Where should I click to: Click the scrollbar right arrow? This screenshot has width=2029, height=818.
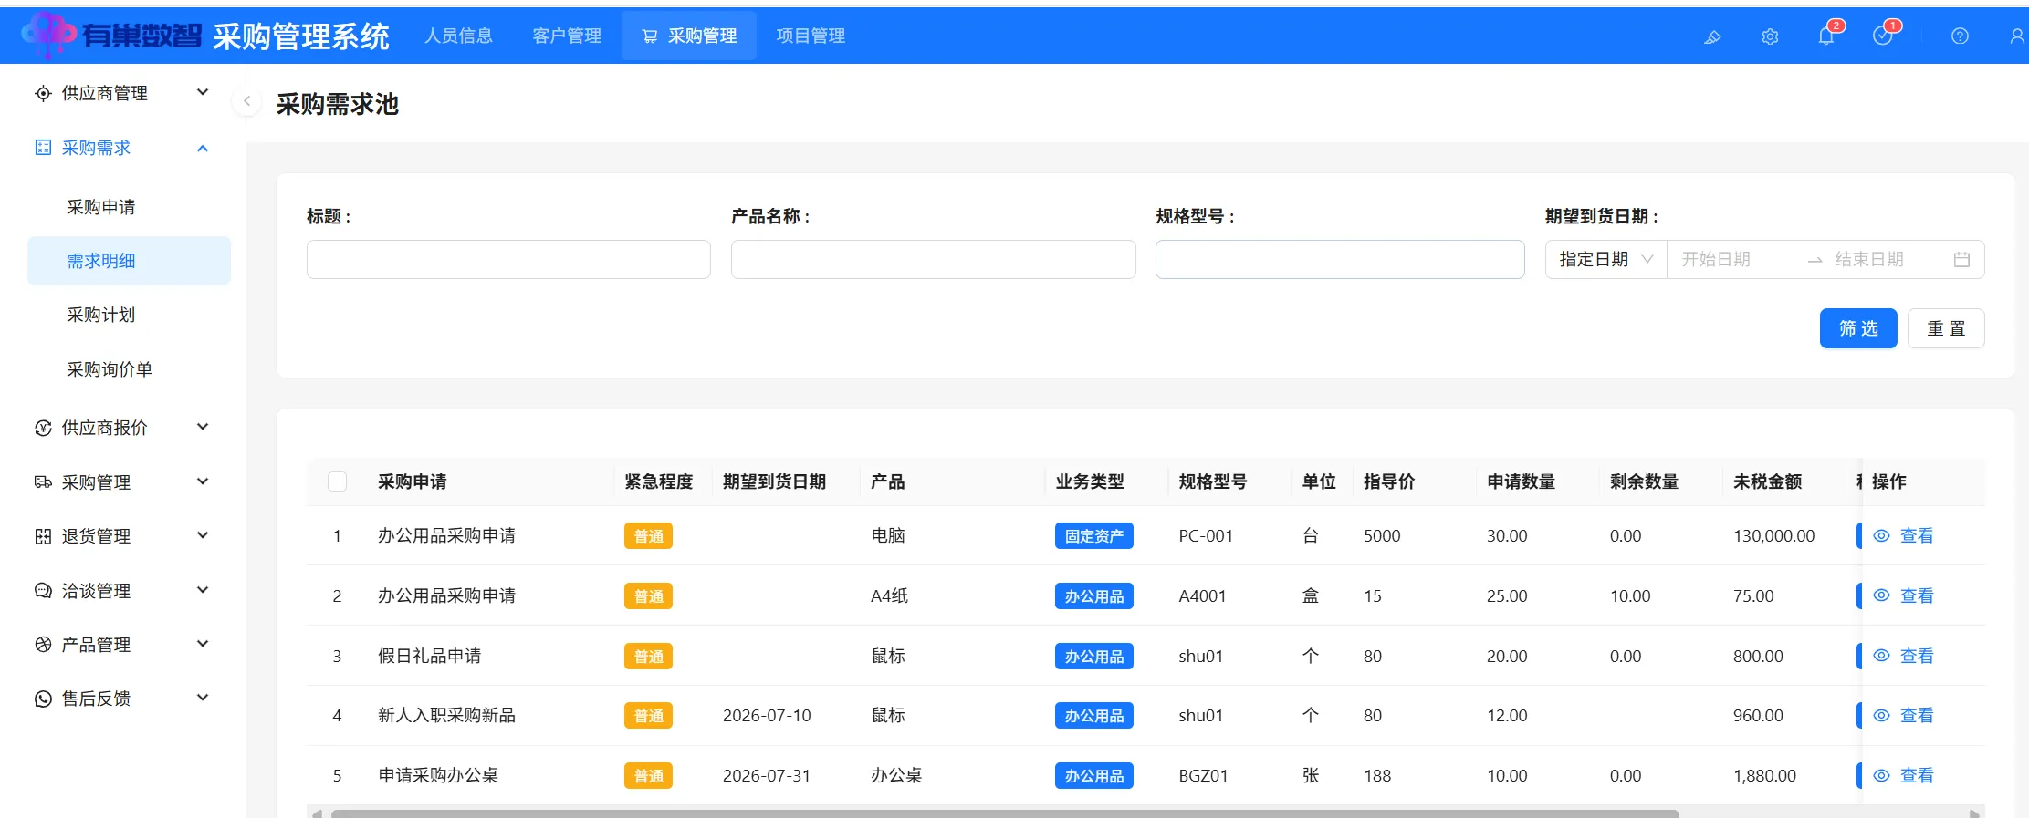[x=1974, y=813]
